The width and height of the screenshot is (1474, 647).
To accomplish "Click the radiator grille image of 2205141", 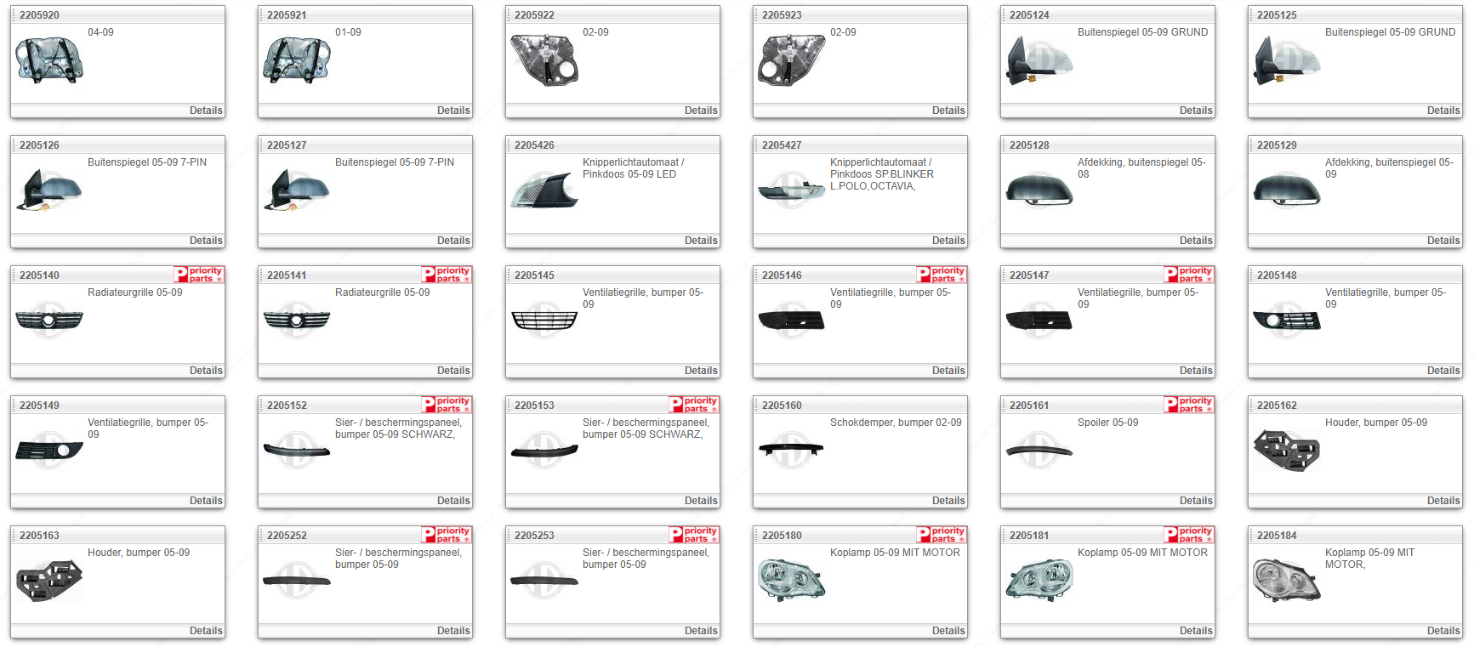I will pos(297,321).
